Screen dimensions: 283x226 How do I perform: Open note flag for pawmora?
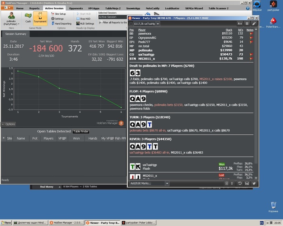(251, 33)
